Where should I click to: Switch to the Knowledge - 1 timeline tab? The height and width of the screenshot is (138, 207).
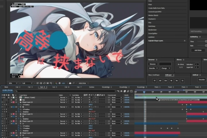[x=107, y=87]
